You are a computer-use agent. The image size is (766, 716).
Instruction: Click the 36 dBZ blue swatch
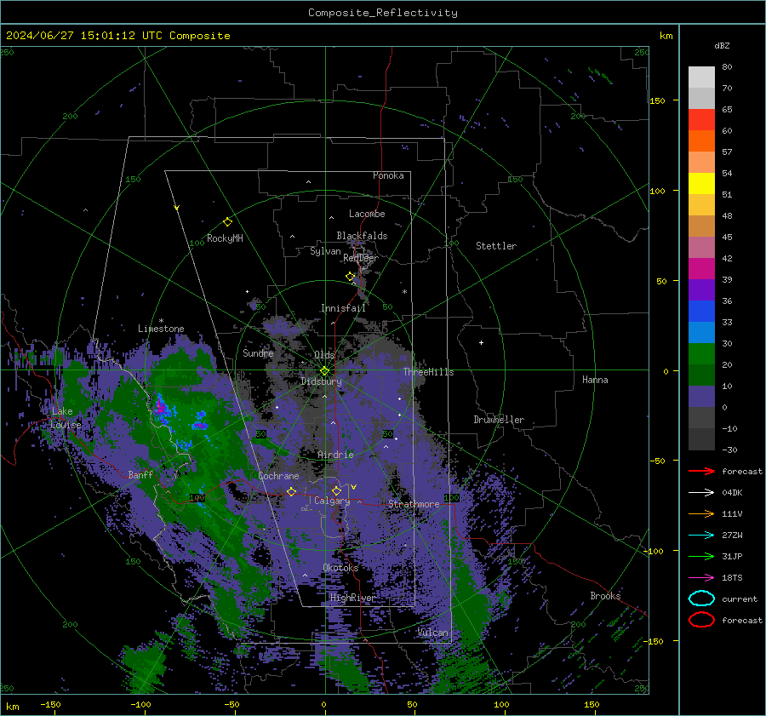point(701,311)
